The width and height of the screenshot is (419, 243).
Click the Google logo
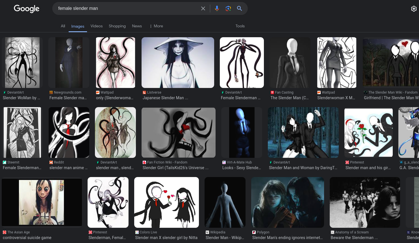pos(27,9)
